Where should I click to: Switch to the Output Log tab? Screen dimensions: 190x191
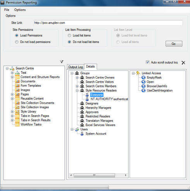click(75, 67)
